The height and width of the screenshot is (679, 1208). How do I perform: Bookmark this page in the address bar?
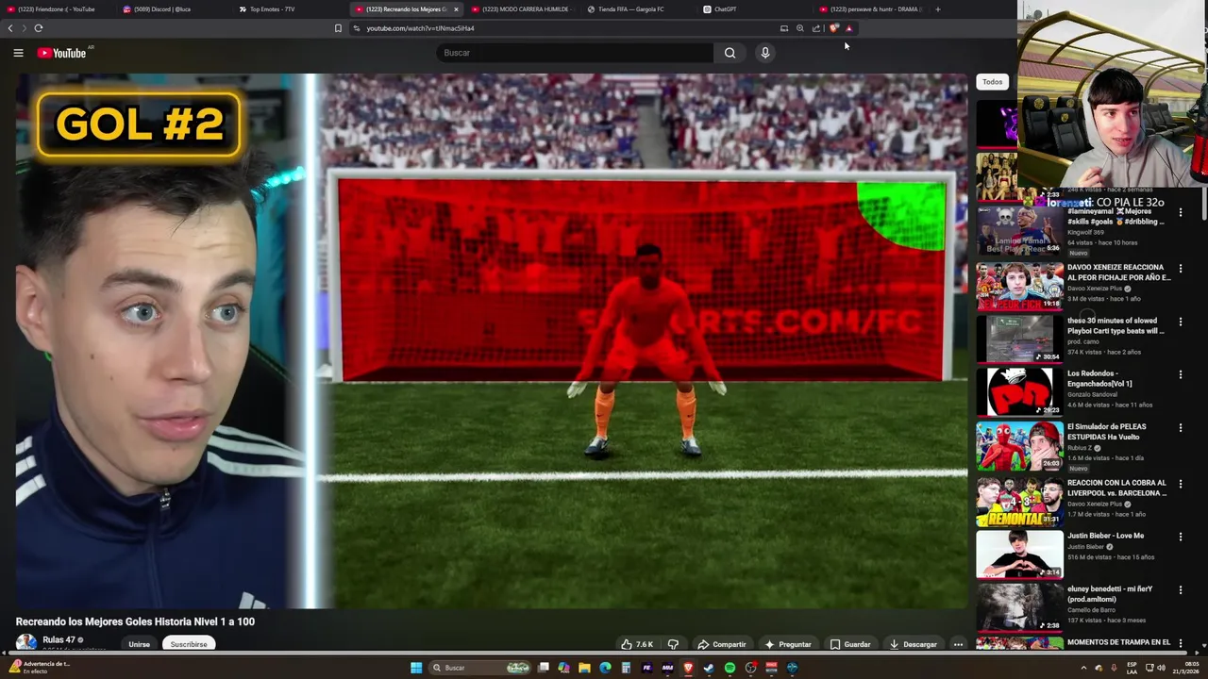(x=338, y=28)
